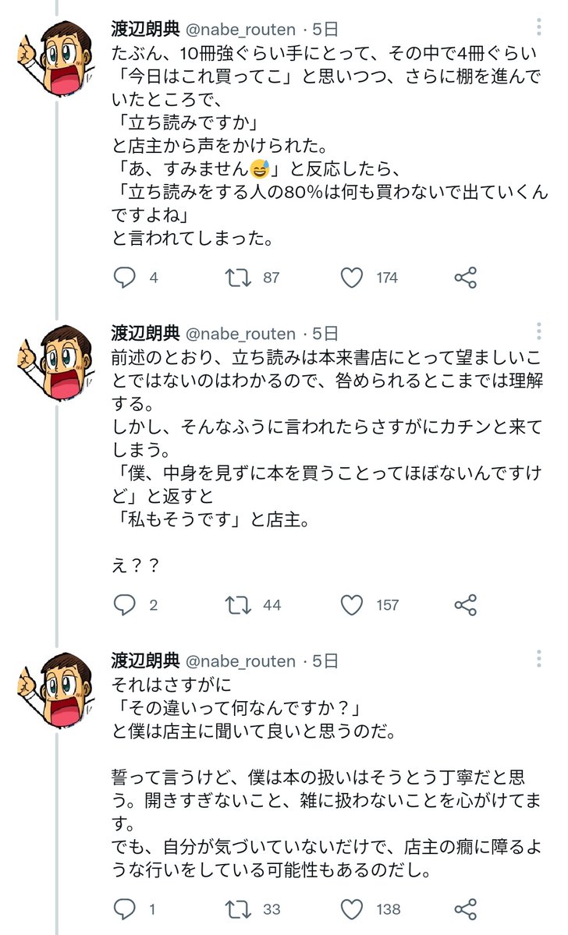
Task: Open the 5日 timestamp on third tweet
Action: point(325,661)
